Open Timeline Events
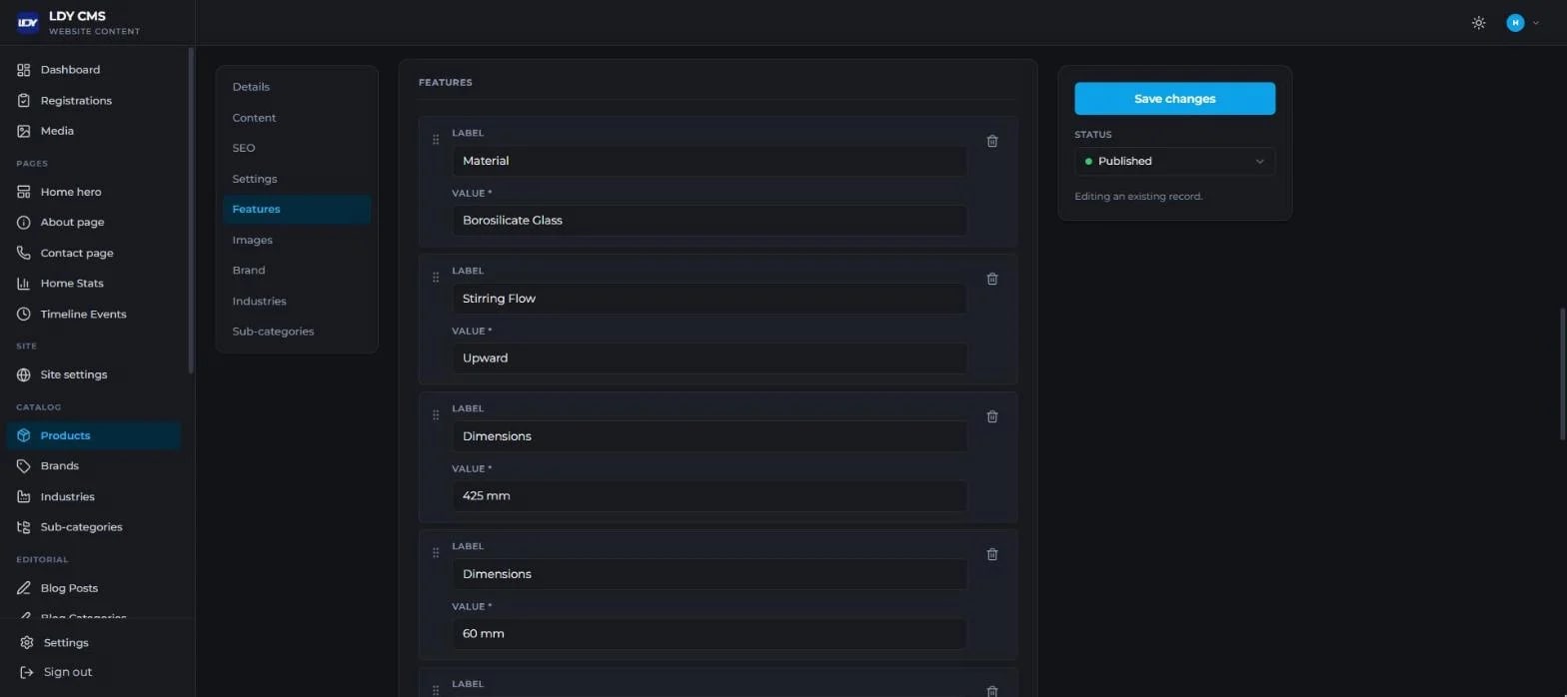The image size is (1567, 697). tap(94, 315)
